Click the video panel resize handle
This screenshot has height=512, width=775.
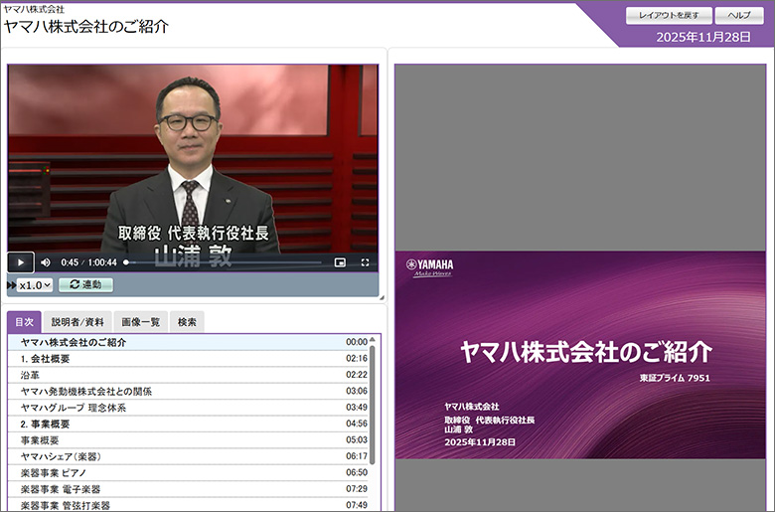tap(382, 298)
